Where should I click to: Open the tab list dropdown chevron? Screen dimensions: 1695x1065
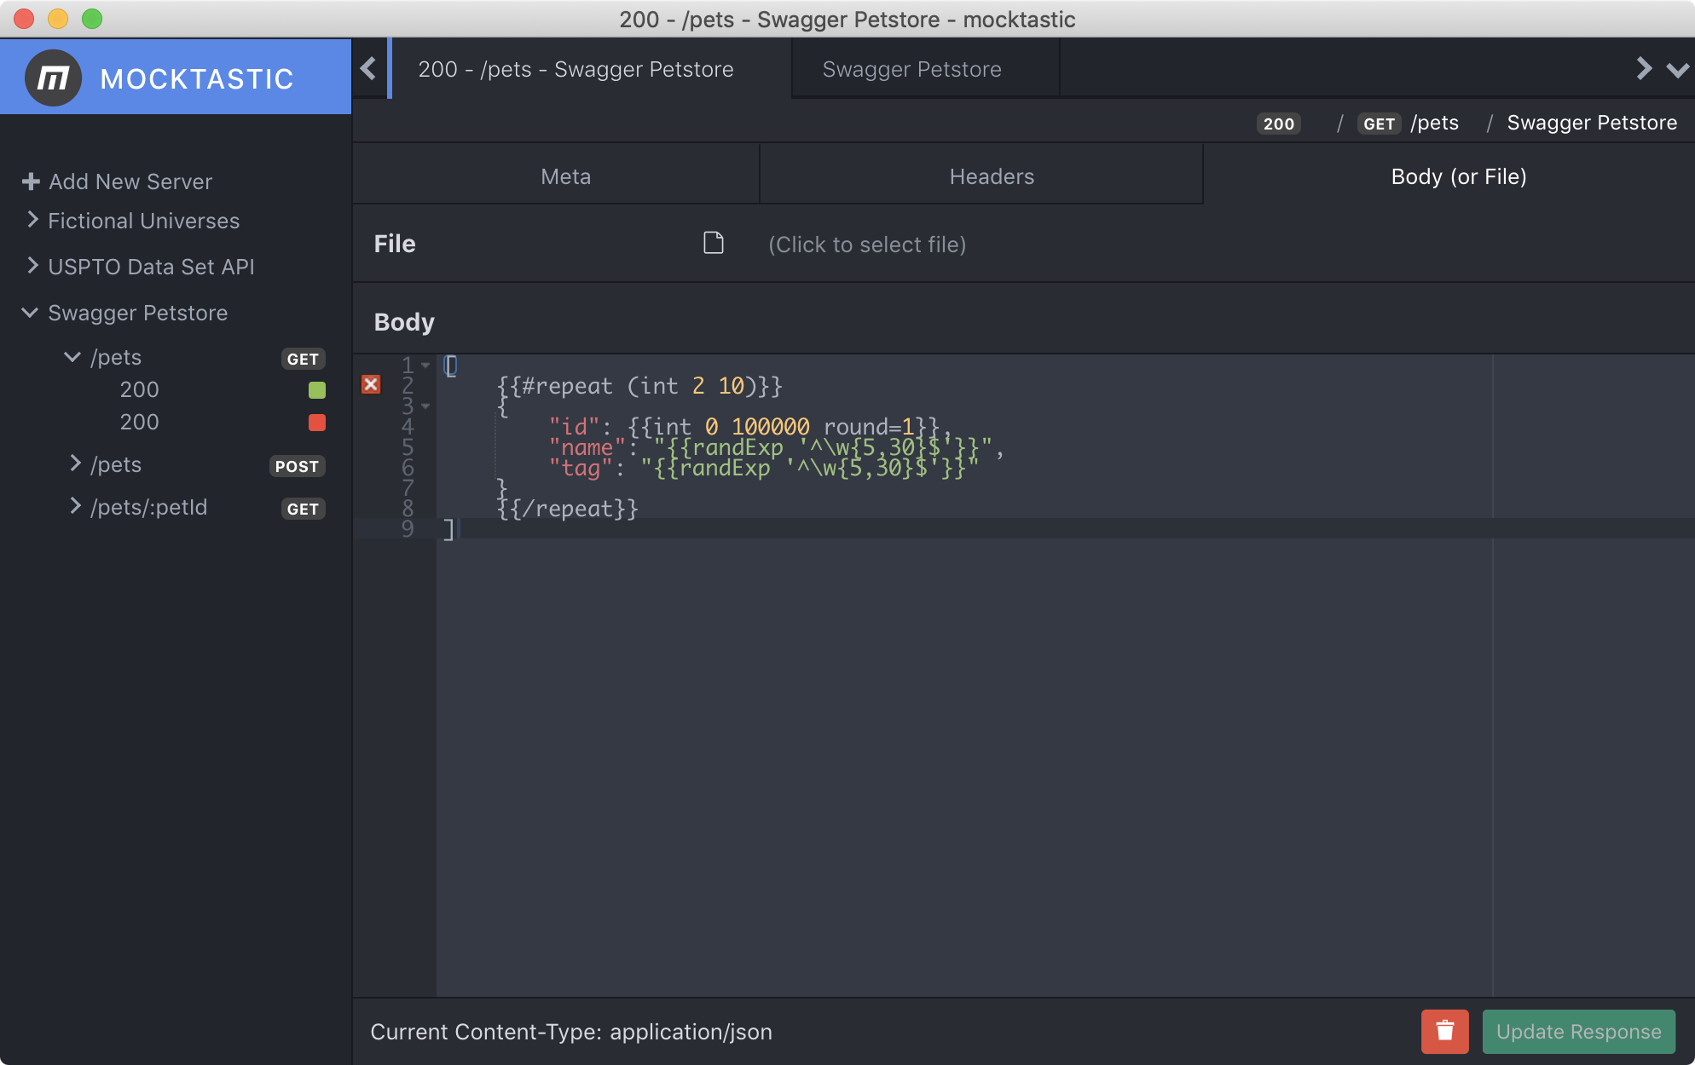(x=1677, y=70)
